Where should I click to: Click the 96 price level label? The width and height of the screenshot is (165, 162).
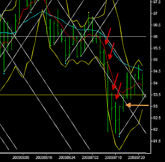click(155, 36)
